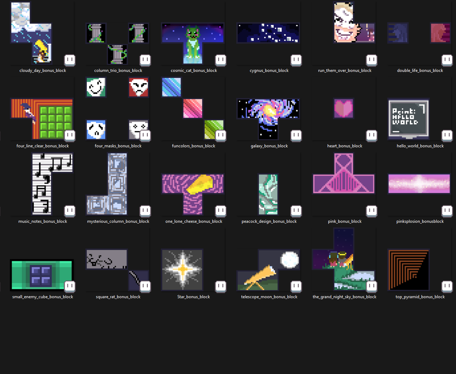Select the top_pyramid orange lines thumbnail
The width and height of the screenshot is (456, 374).
[x=409, y=270]
